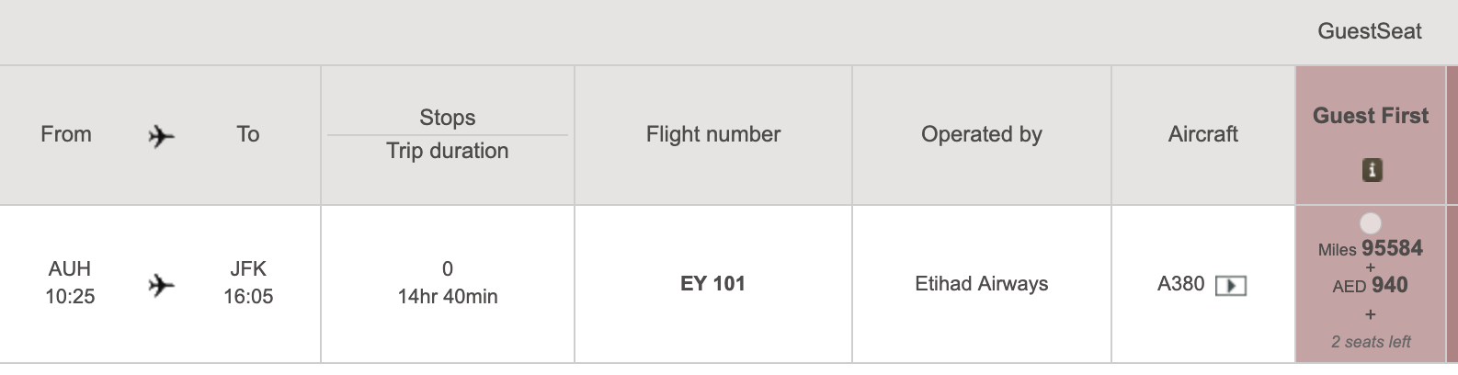Click the JFK 16:05 arrival cell

[248, 283]
